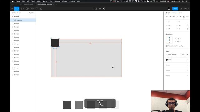Click the width field showing 40
This screenshot has height=112, width=200.
click(171, 26)
